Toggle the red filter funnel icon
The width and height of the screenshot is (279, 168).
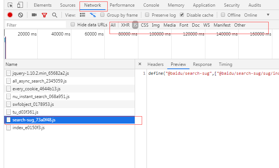point(44,15)
